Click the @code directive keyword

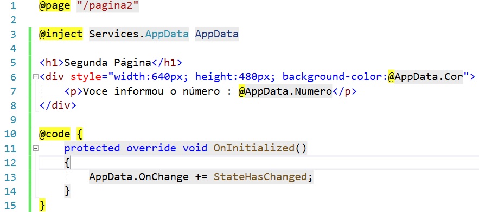click(55, 134)
